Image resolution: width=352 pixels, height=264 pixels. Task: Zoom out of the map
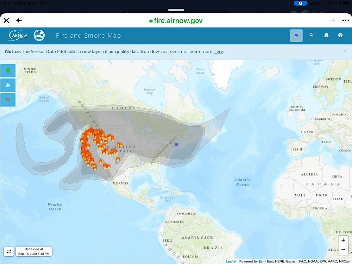pyautogui.click(x=343, y=250)
